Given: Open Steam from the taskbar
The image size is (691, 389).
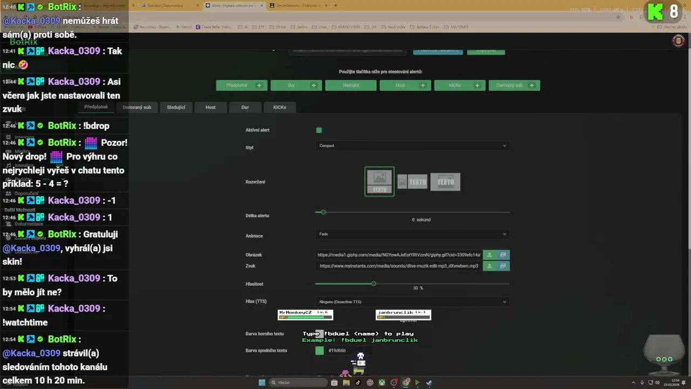Looking at the screenshot, I should click(x=429, y=383).
